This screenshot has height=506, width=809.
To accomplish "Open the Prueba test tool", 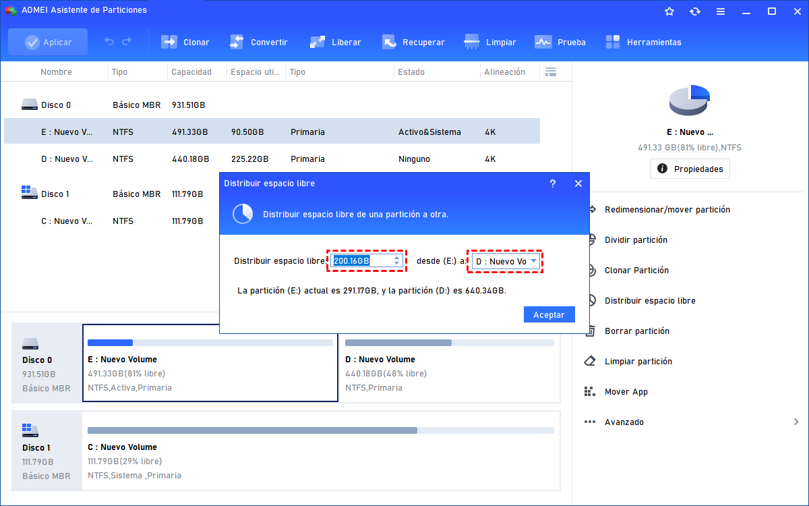I will point(560,42).
